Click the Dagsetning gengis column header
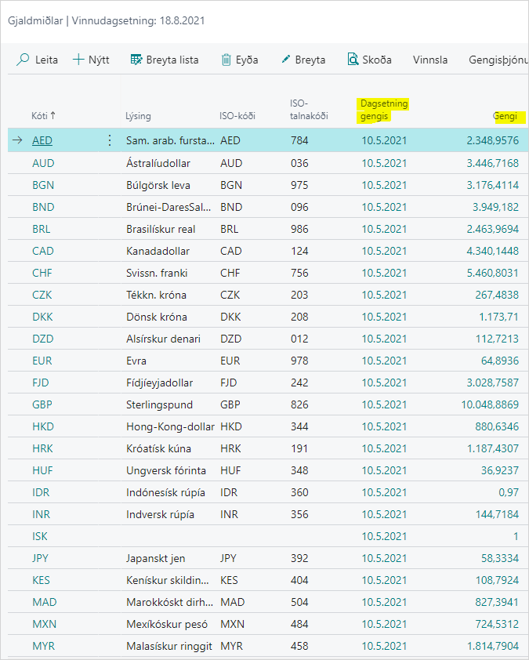 pyautogui.click(x=384, y=110)
